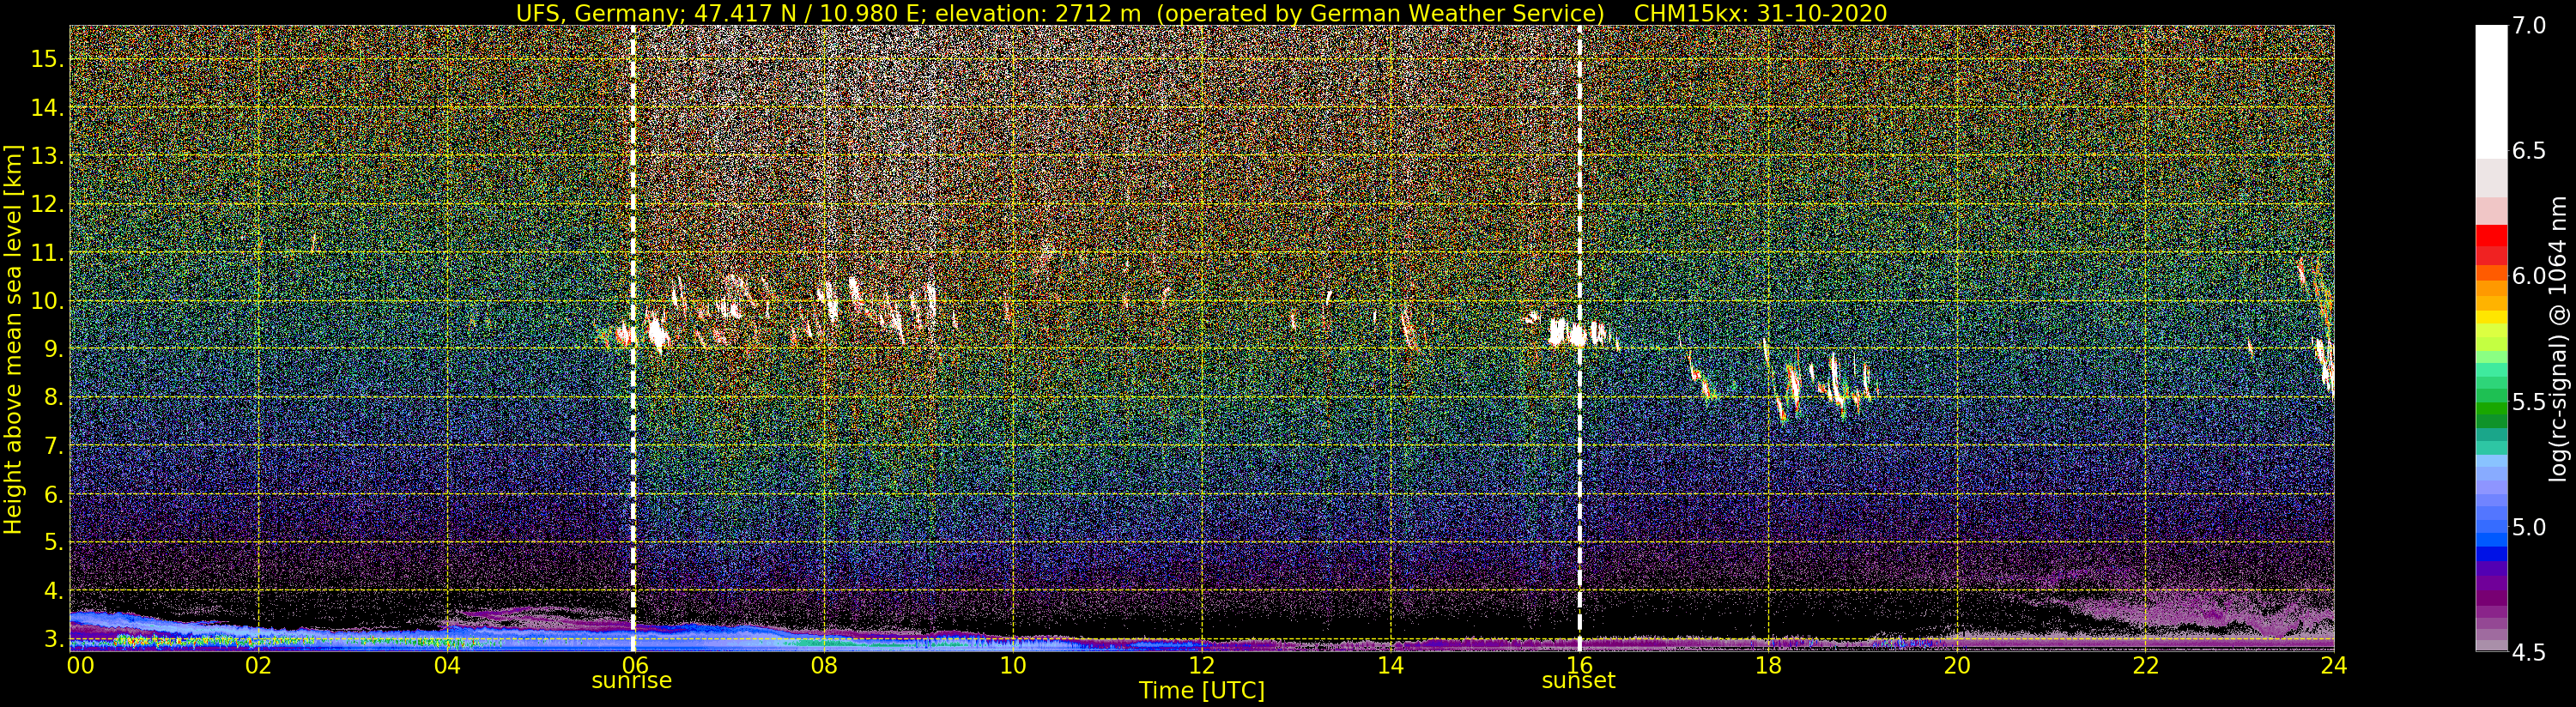Click the cloud streak near 24 UTC around 9 km

coord(2325,366)
